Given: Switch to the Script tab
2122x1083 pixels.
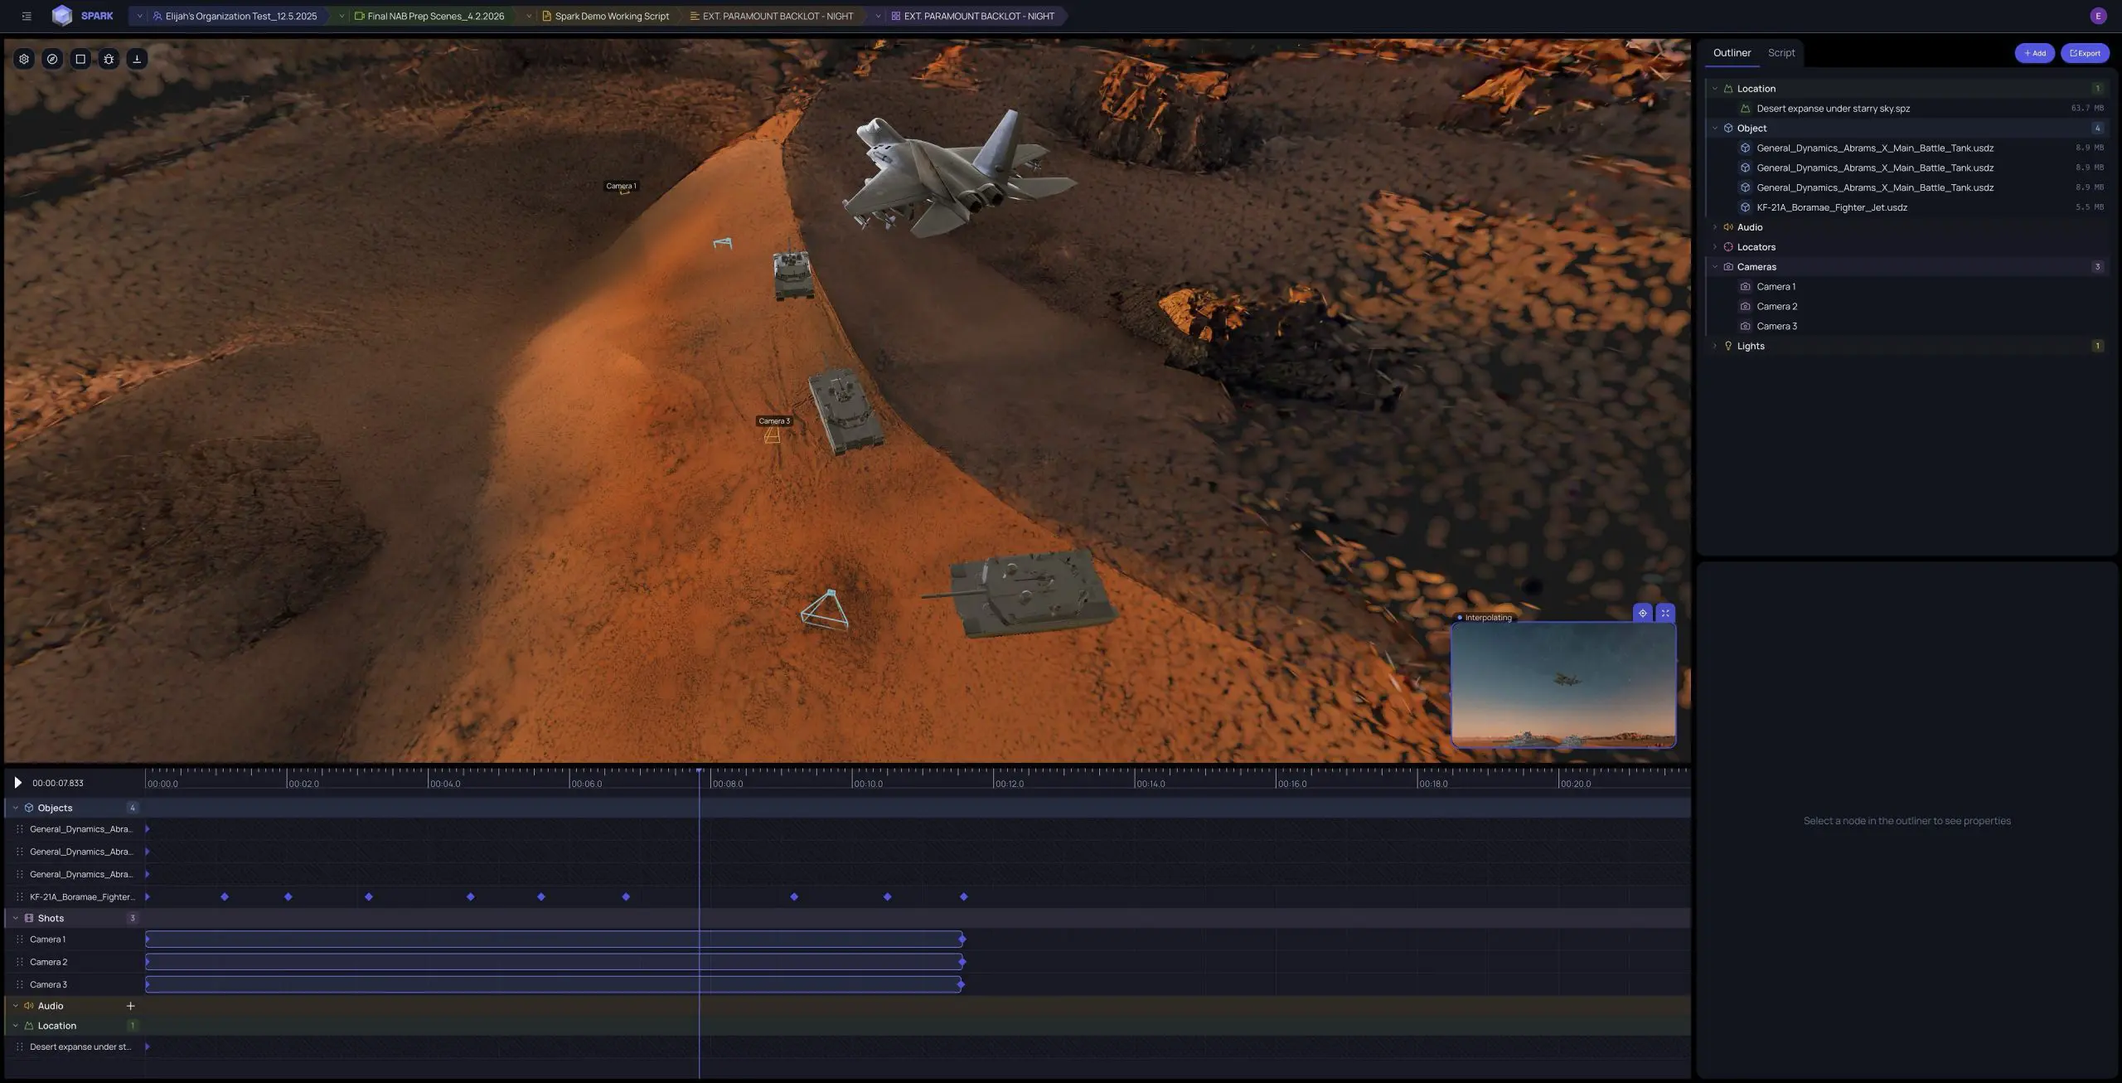Looking at the screenshot, I should click(1780, 53).
